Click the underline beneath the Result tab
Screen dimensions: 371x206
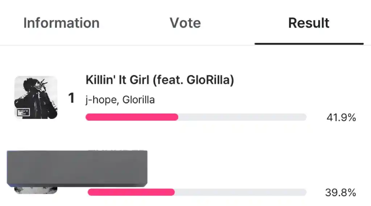coord(309,44)
